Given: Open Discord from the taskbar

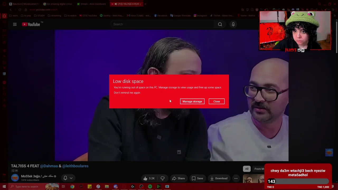Looking at the screenshot, I should (x=115, y=187).
